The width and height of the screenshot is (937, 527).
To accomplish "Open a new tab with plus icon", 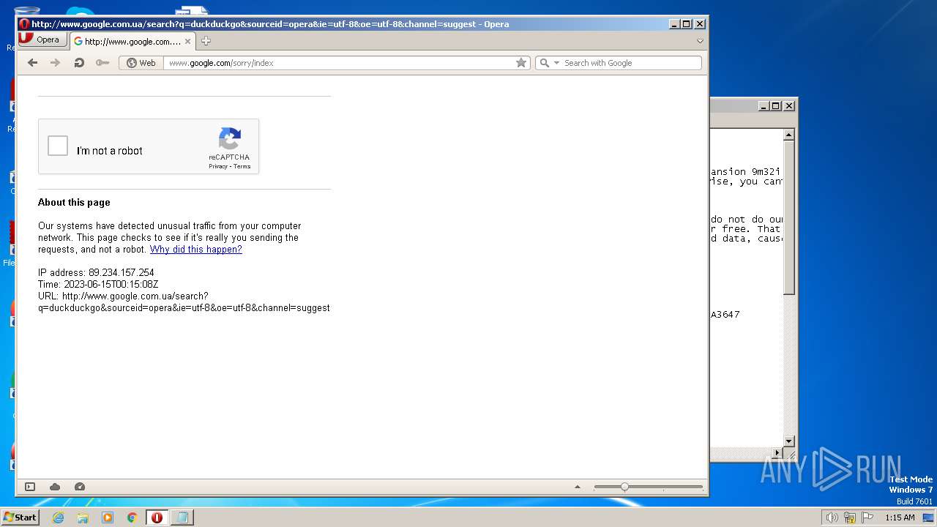I will click(206, 41).
